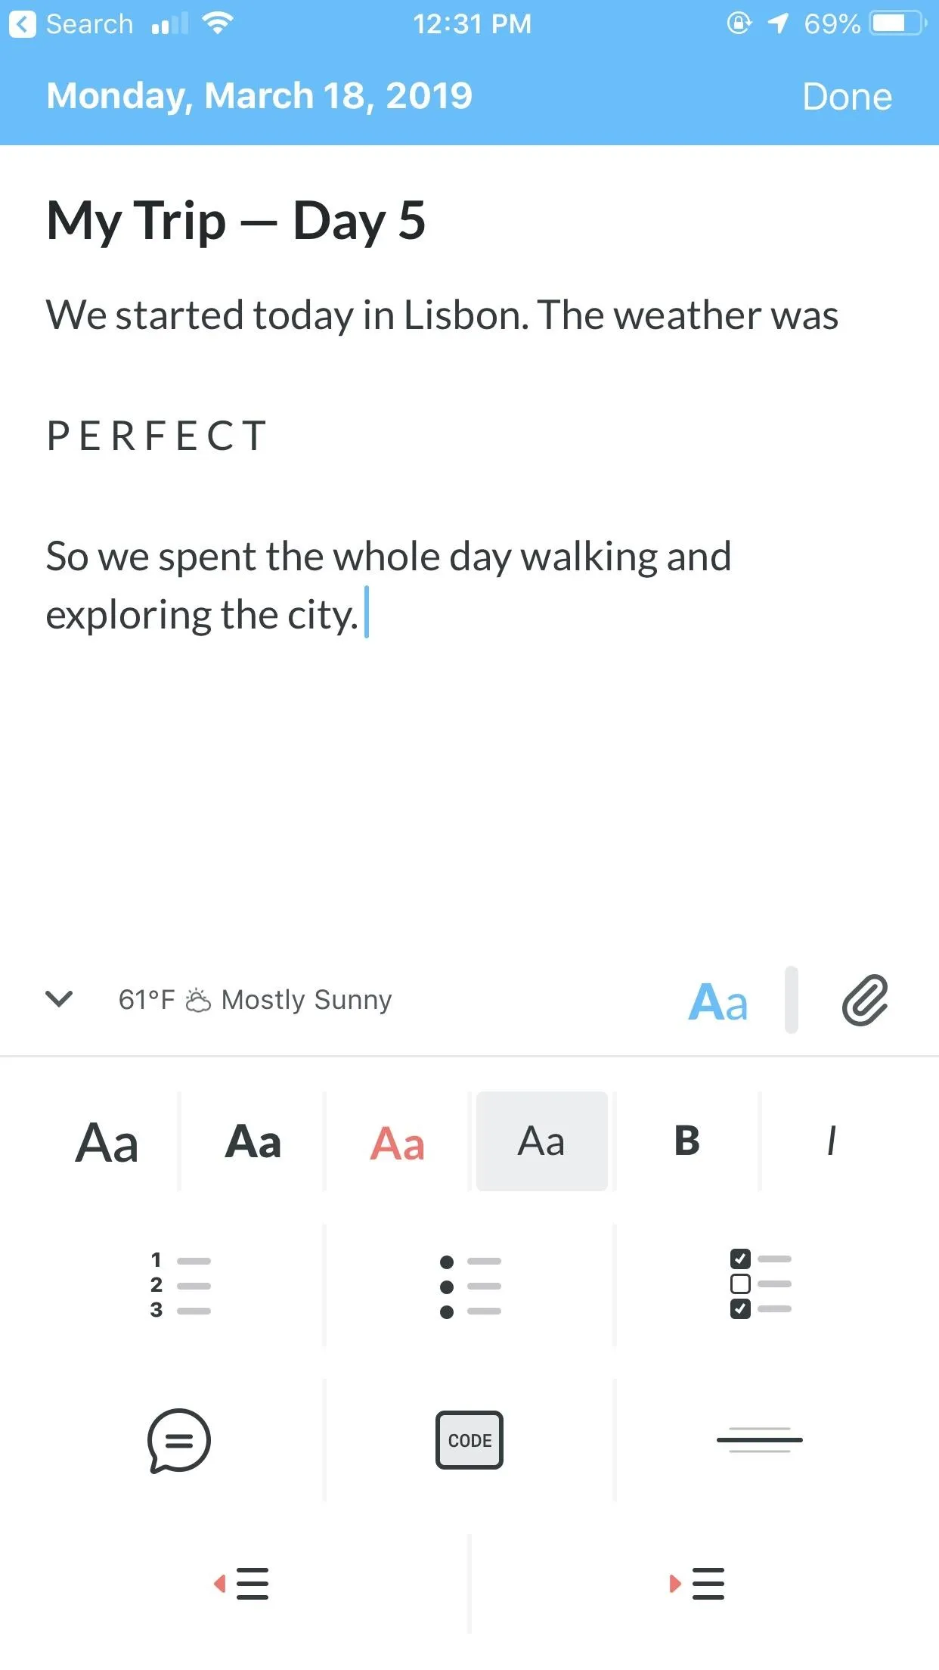This screenshot has width=939, height=1670.
Task: Tap Done to finish editing
Action: 847,97
